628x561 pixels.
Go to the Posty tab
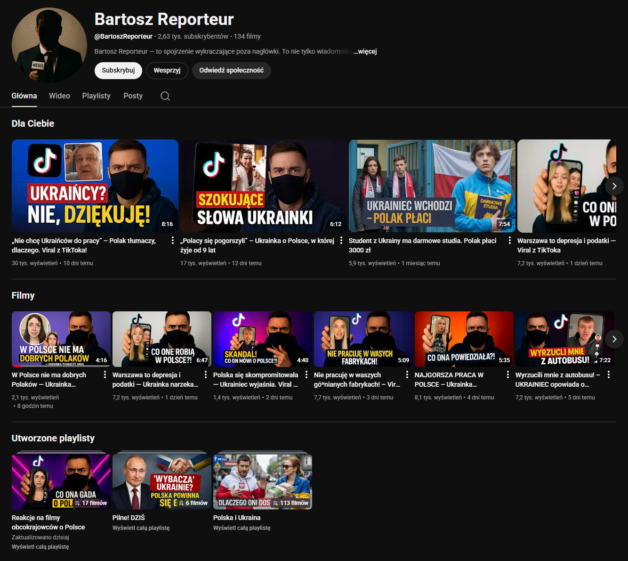[x=133, y=96]
